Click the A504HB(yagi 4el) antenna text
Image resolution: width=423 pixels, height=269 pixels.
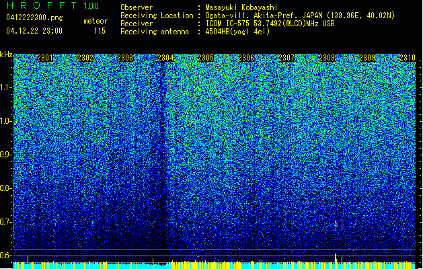[237, 32]
